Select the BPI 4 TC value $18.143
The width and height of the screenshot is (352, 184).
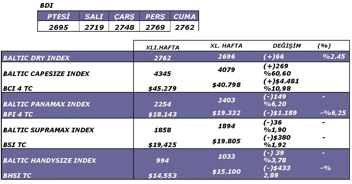click(x=162, y=114)
